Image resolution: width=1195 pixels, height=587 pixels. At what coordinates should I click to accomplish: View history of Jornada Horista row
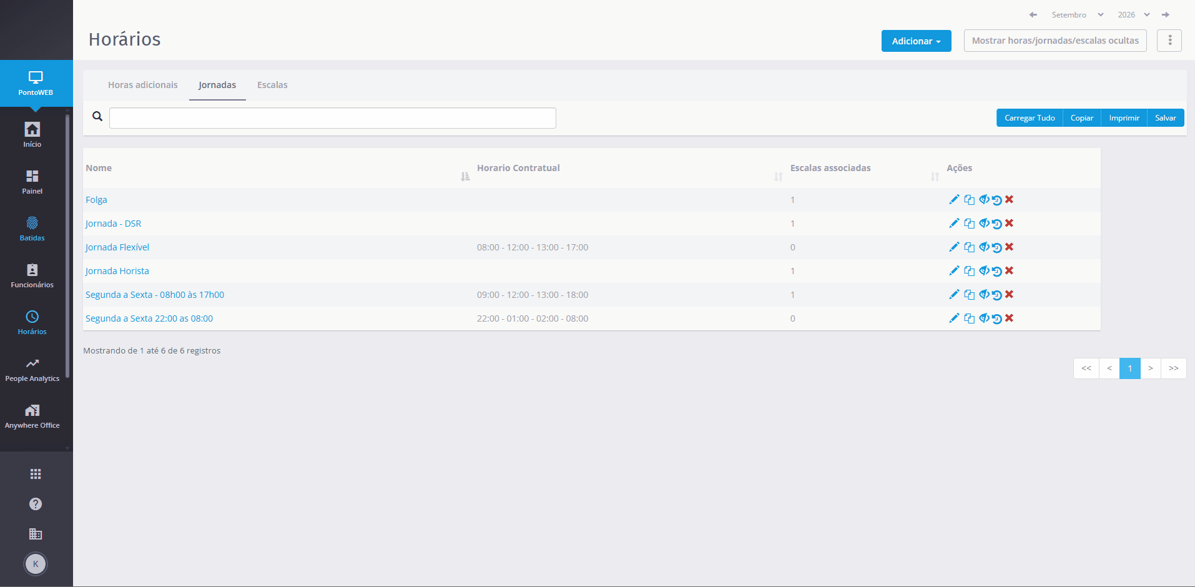tap(997, 271)
